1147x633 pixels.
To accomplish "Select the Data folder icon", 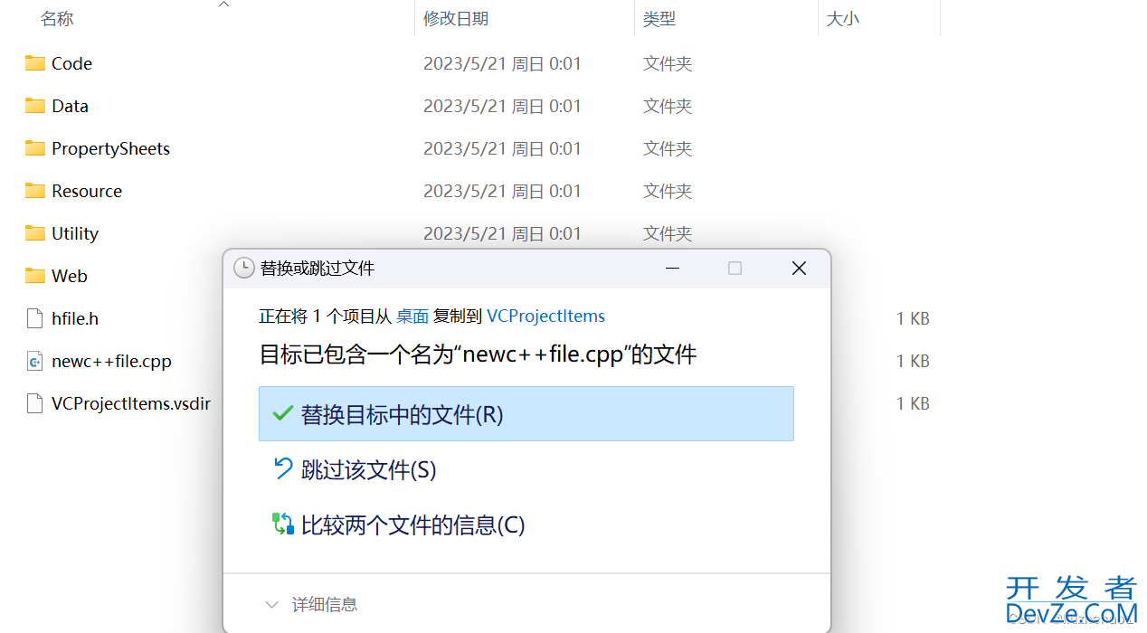I will pos(35,106).
